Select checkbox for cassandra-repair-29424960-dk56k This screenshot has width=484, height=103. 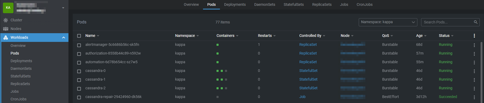79,97
